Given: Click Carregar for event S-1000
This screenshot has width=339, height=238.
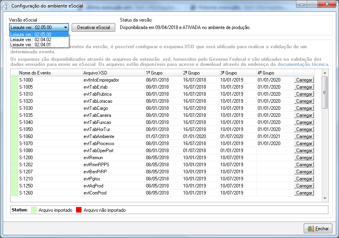Looking at the screenshot, I should (x=304, y=80).
